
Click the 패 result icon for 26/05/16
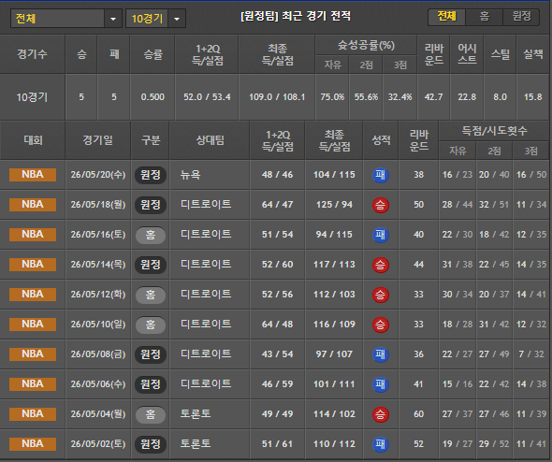(380, 235)
